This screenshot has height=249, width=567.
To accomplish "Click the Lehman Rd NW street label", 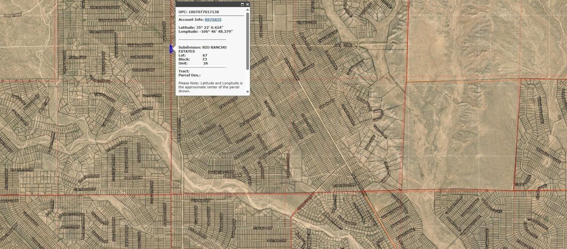I will click(x=143, y=70).
